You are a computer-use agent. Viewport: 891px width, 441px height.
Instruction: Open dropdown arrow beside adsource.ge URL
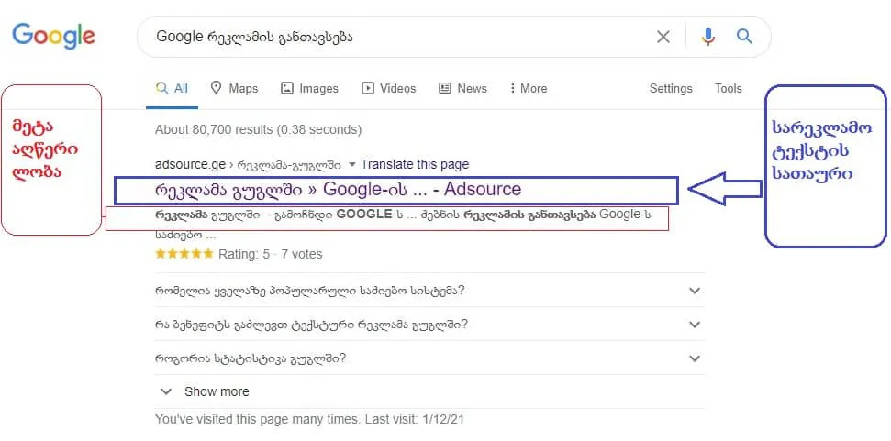pos(351,165)
